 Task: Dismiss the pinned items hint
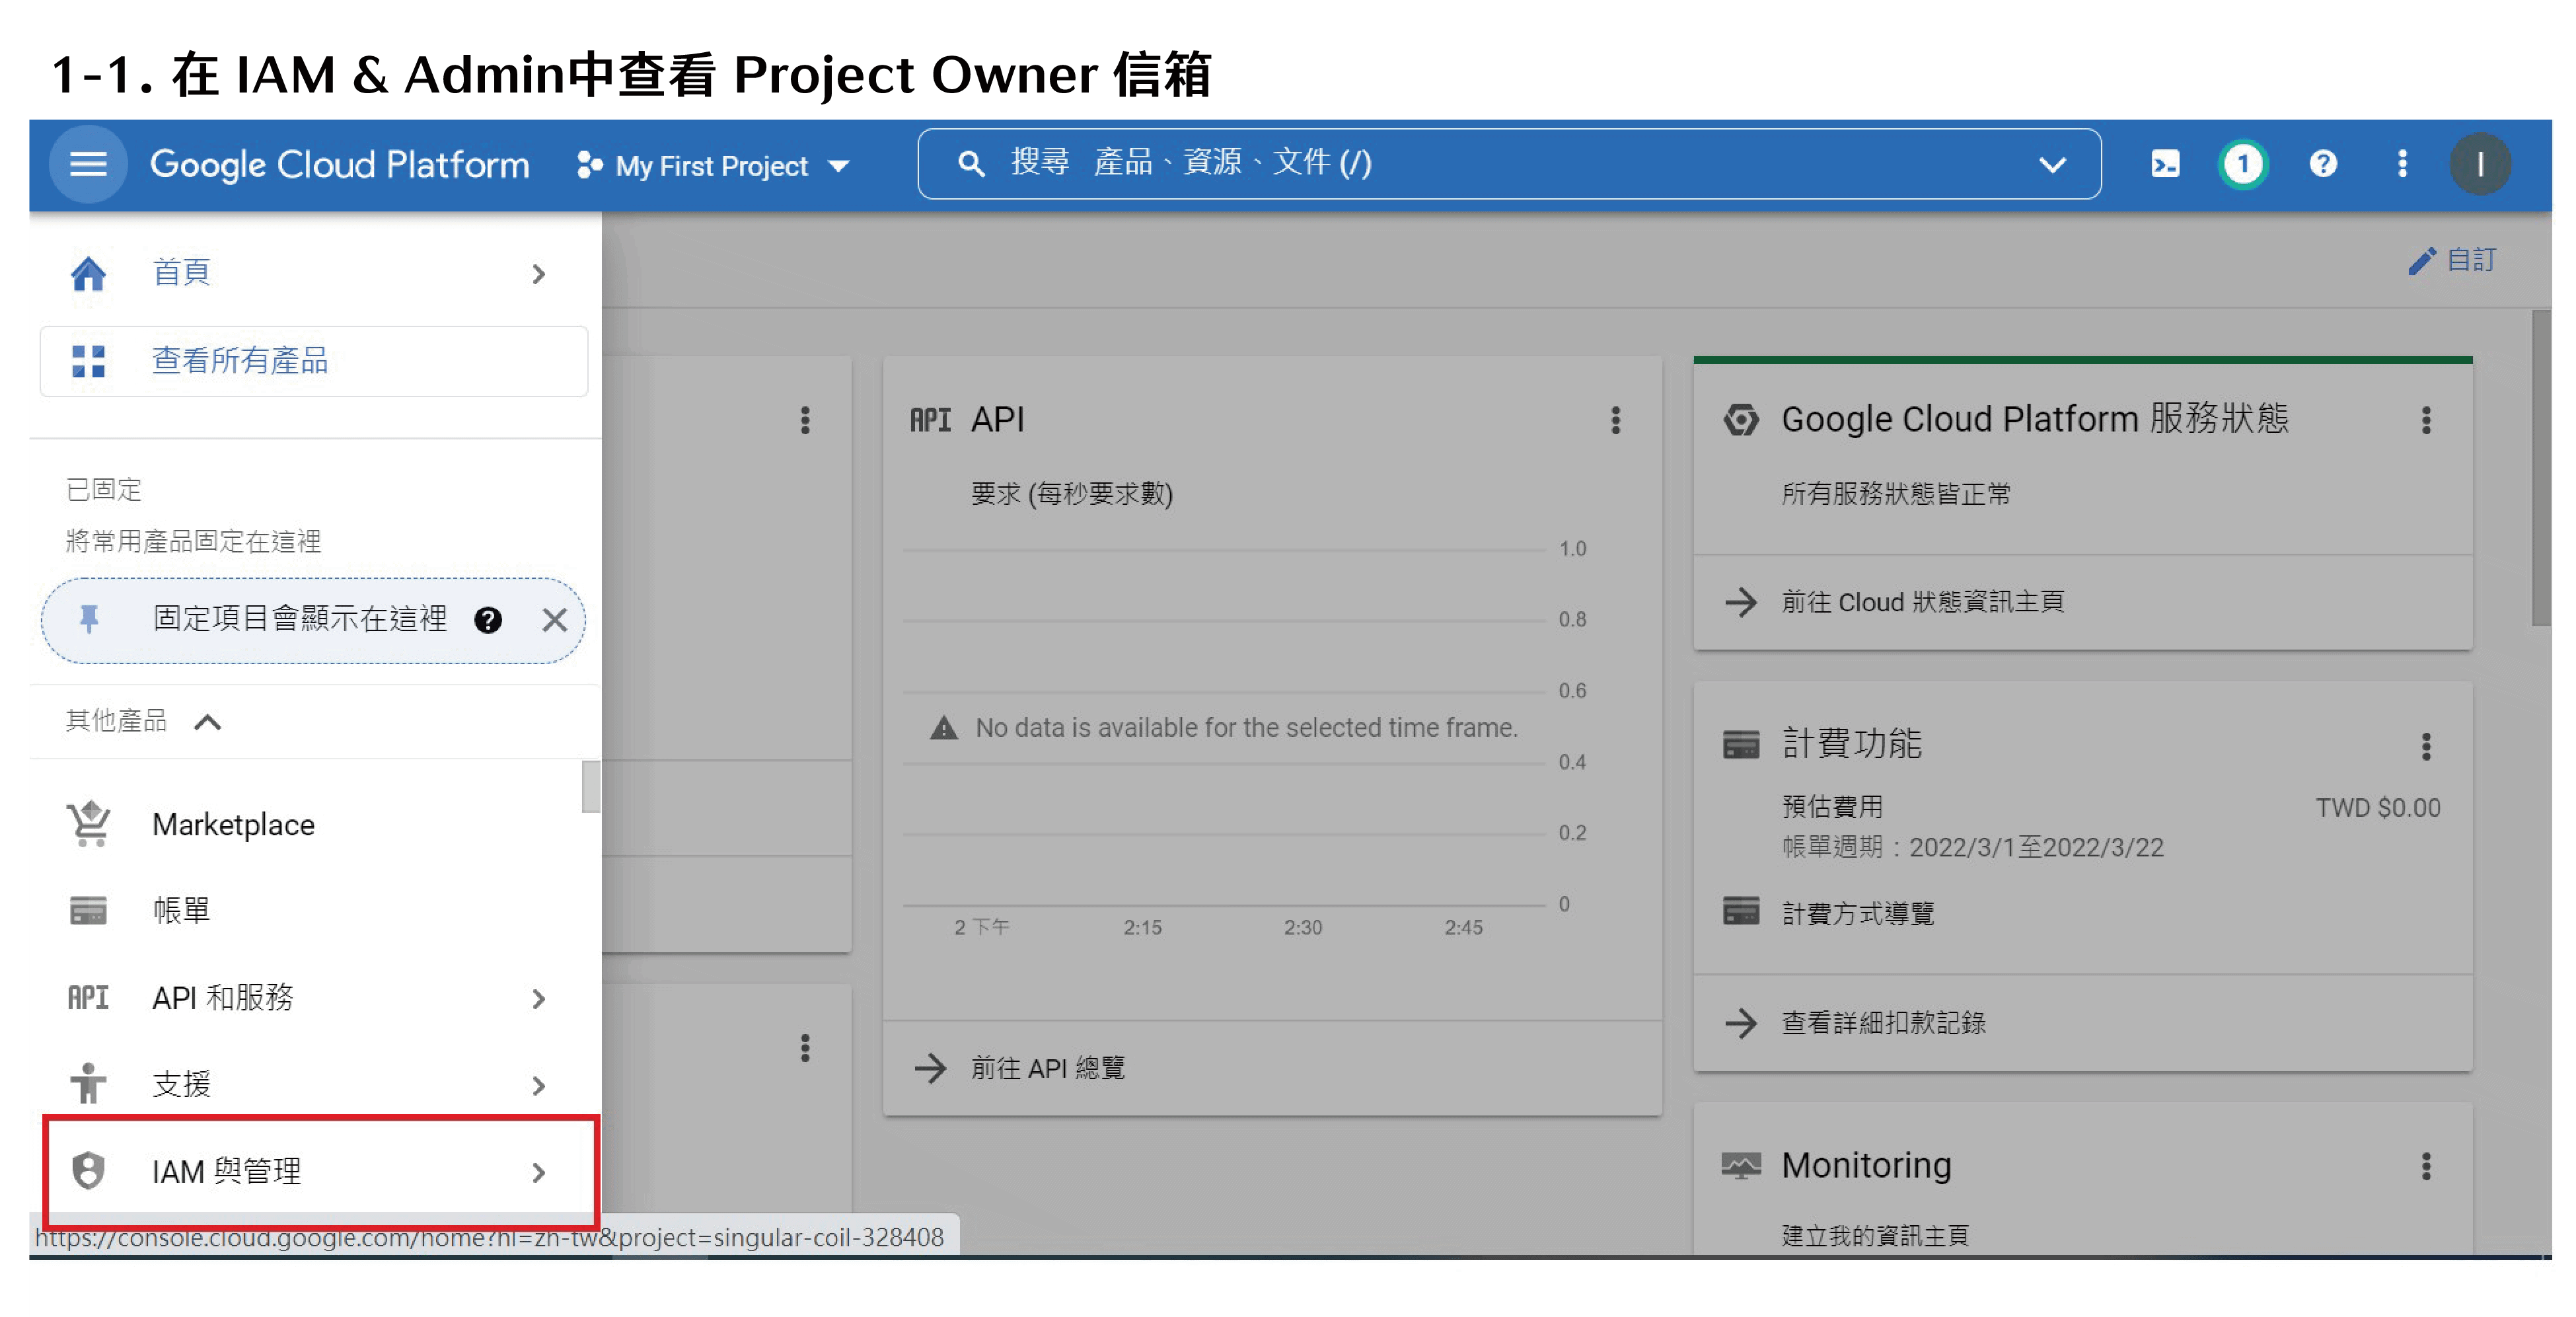coord(554,620)
